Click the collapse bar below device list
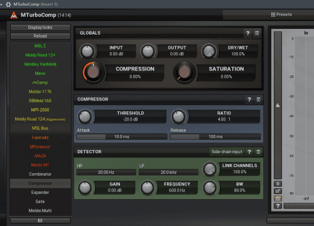The image size is (314, 226). pos(40,220)
